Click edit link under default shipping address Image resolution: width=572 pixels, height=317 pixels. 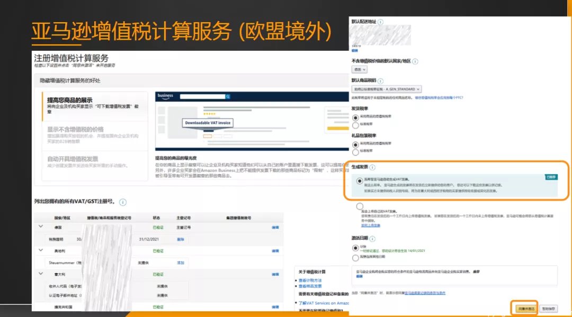354,51
